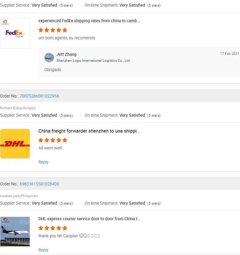Open the DHL express courier service listing
The image size is (240, 255).
(x=89, y=219)
